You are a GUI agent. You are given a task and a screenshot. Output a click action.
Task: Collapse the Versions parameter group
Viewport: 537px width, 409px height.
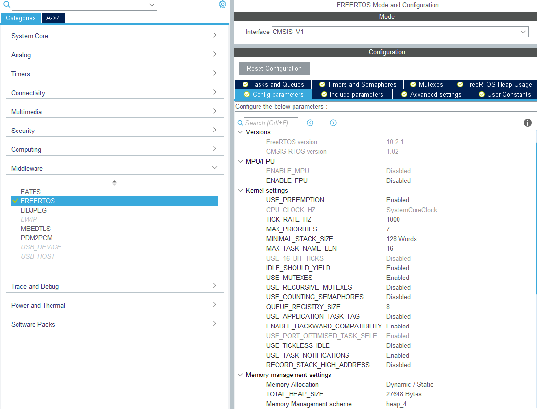coord(240,132)
